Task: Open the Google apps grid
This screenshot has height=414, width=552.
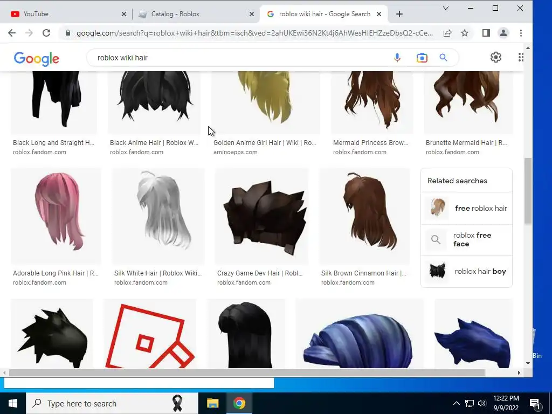Action: coord(521,57)
